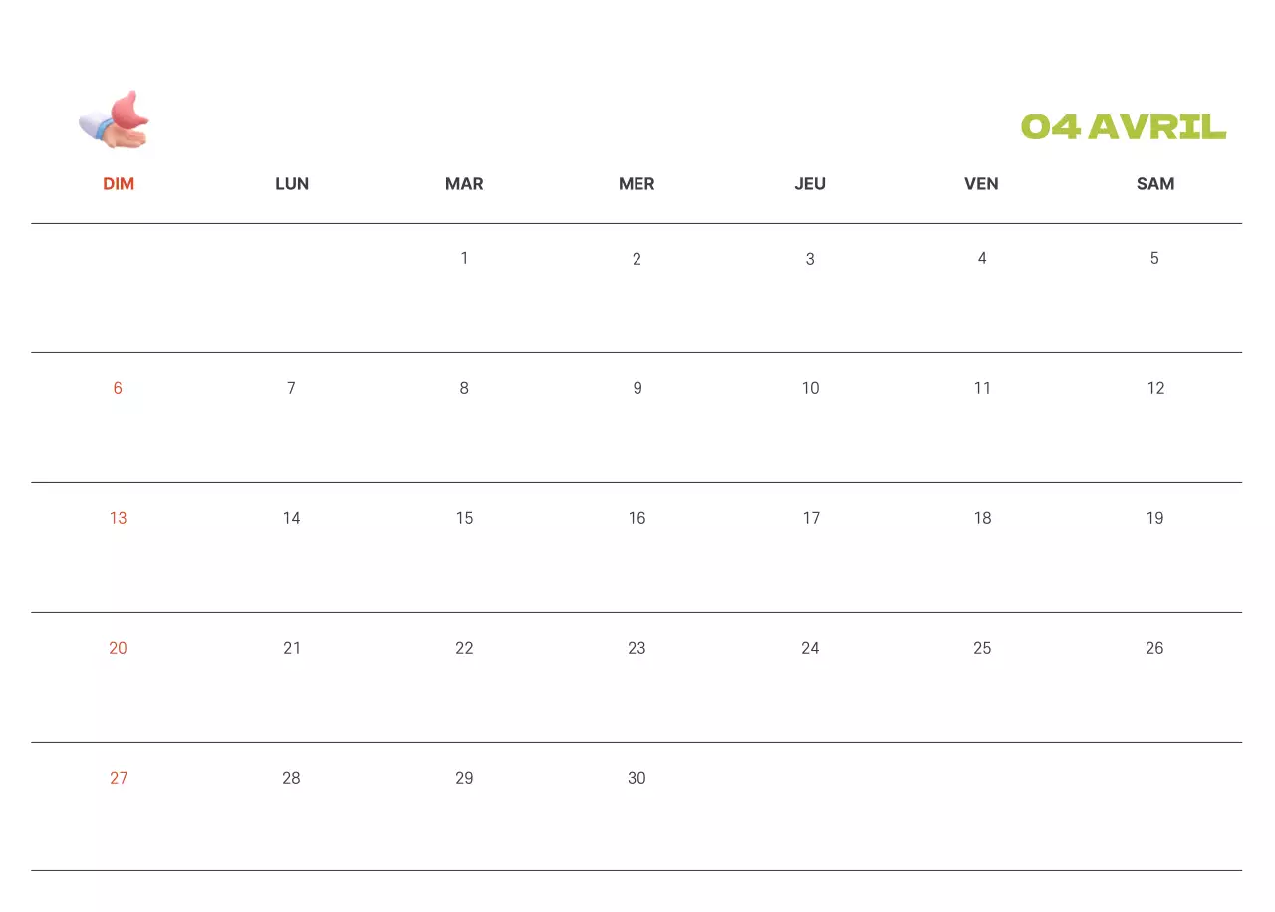1275x912 pixels.
Task: Select the SAM weekday header
Action: [1155, 184]
